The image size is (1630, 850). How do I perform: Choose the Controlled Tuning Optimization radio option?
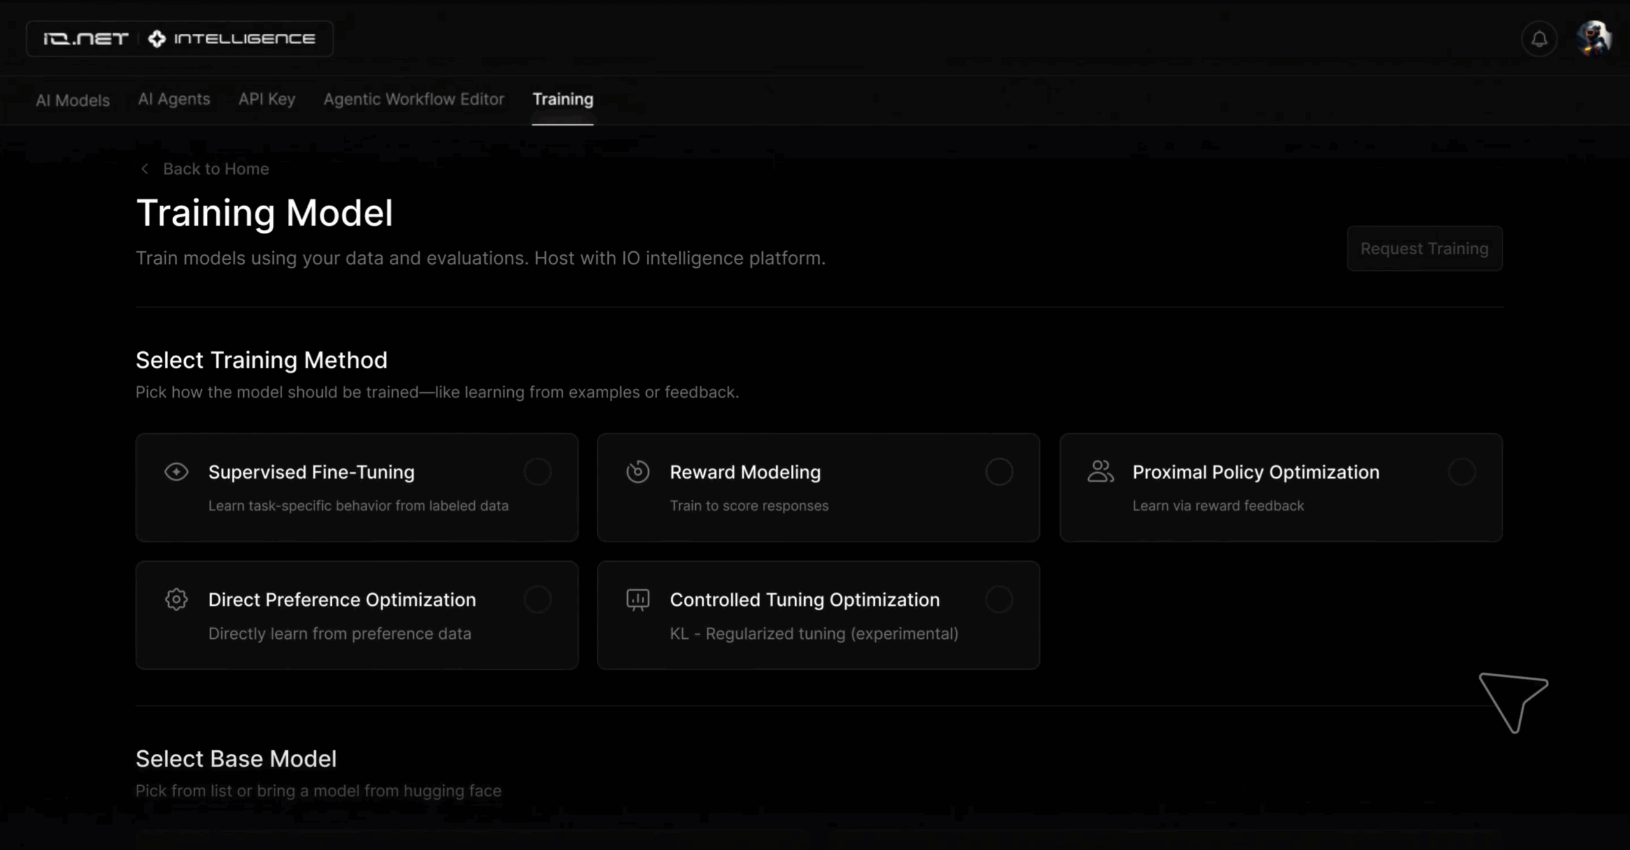coord(999,599)
